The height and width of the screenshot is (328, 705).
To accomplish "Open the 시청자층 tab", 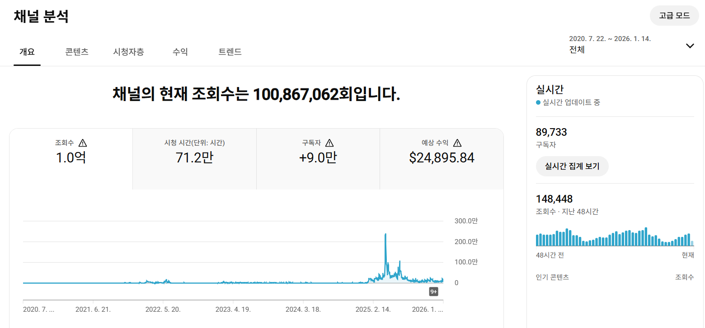I will (129, 52).
